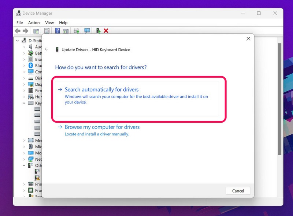Screen dimensions: 293x216
Task: Collapse the Keyboards category in the tree
Action: pos(24,103)
